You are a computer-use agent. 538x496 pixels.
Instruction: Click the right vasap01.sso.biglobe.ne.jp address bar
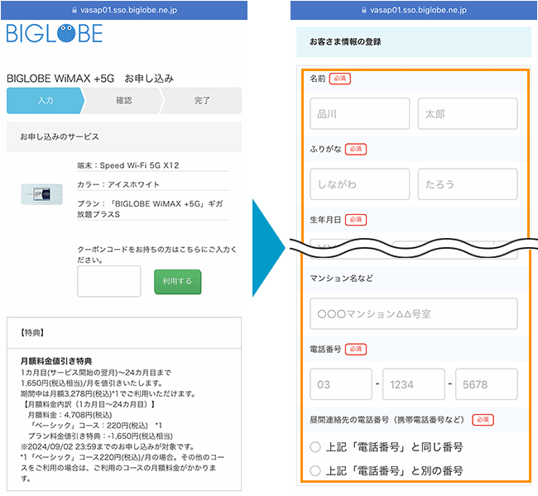pos(414,10)
